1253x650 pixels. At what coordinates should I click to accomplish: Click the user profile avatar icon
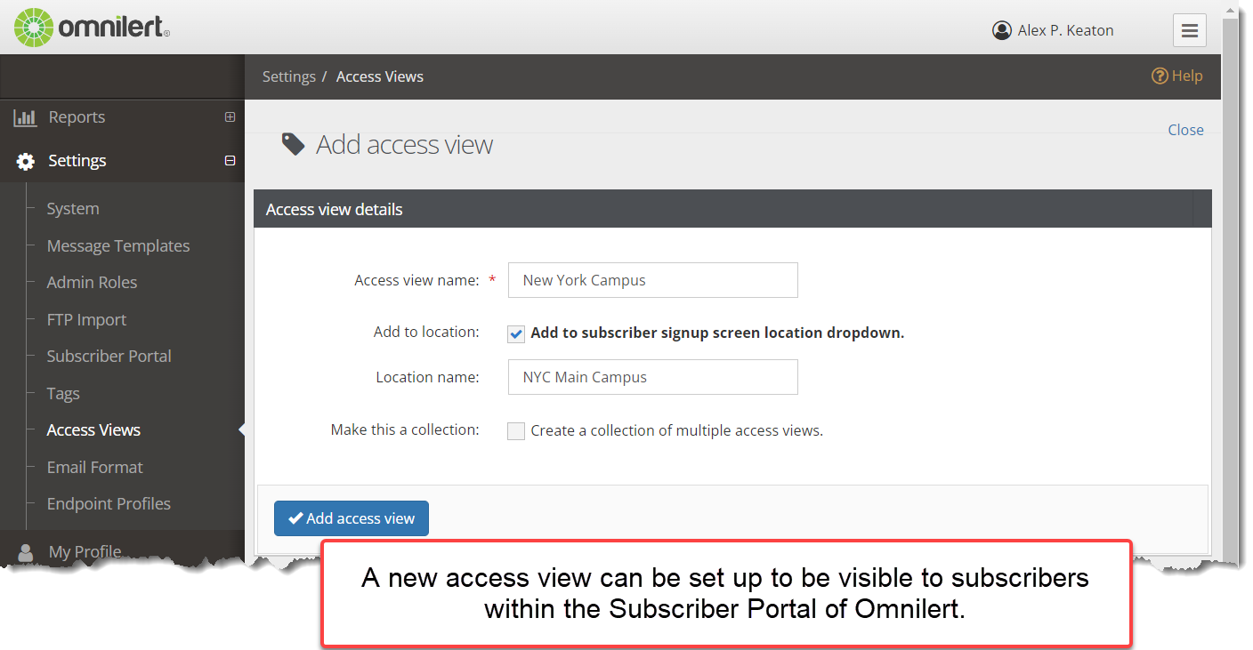[1002, 30]
